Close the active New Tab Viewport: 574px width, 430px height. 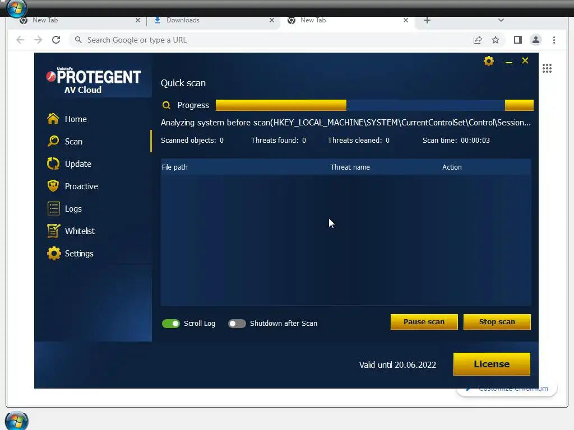[406, 21]
